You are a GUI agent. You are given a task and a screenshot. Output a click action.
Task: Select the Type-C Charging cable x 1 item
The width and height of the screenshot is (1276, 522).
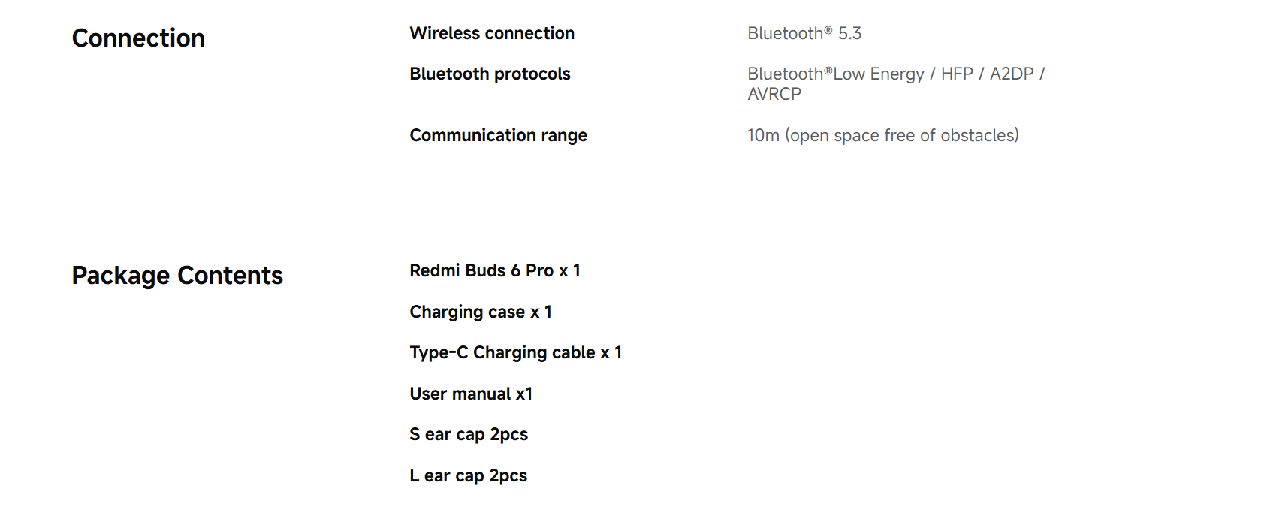(515, 353)
